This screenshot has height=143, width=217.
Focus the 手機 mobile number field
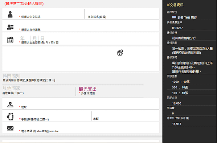(55, 116)
